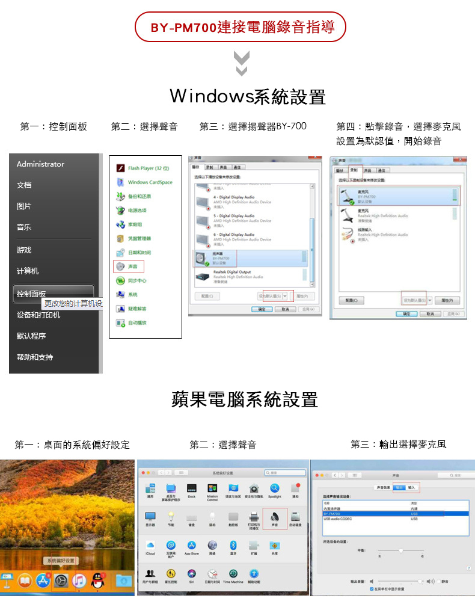Click 配置(C) in the recording dialog
This screenshot has width=475, height=616.
click(x=351, y=301)
